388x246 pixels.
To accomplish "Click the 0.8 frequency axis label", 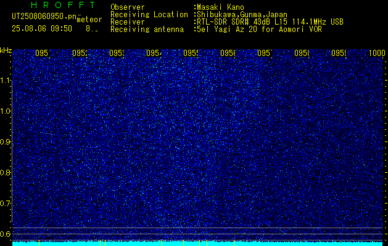I will (5, 172).
